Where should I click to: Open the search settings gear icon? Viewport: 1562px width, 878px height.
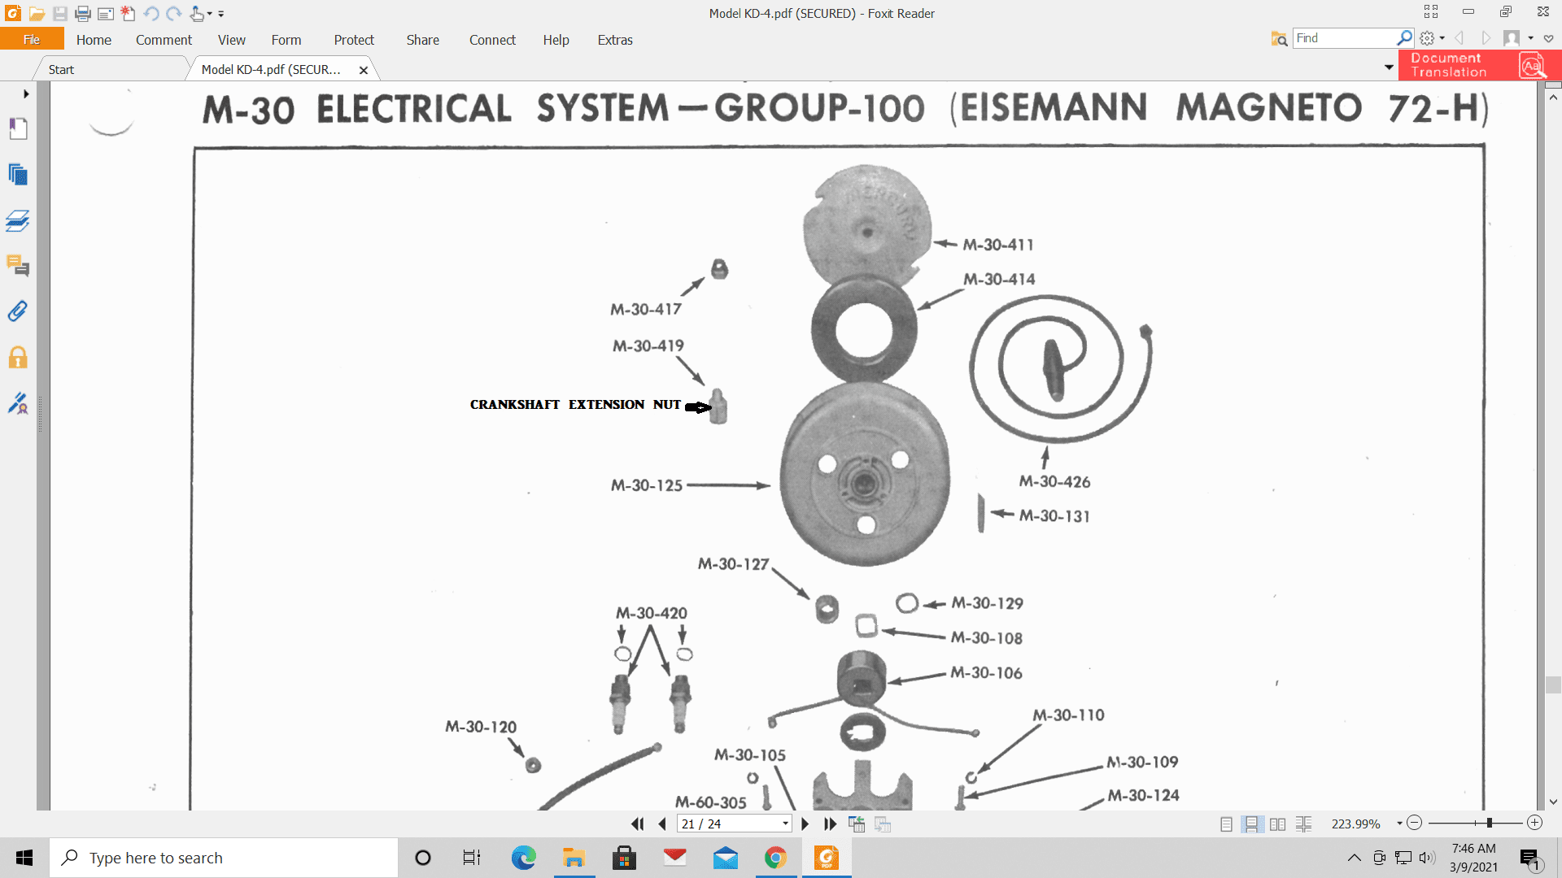pyautogui.click(x=1427, y=38)
